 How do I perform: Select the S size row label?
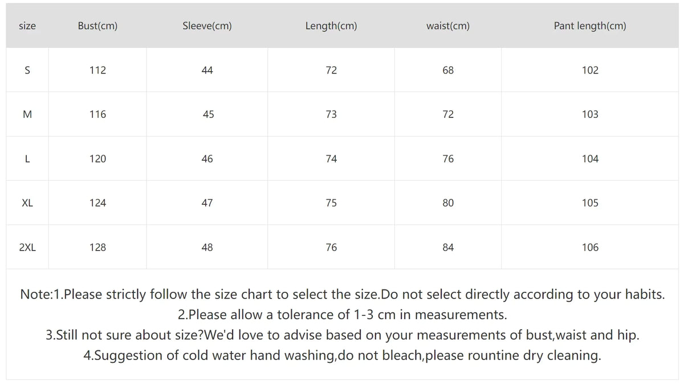(x=27, y=71)
